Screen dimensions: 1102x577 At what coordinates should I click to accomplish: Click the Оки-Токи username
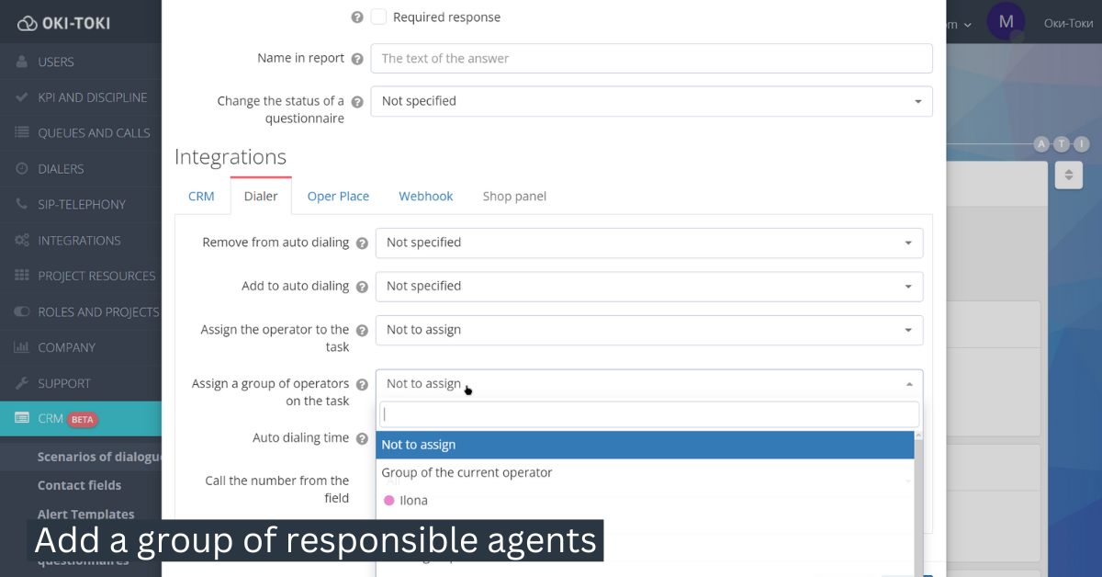[x=1068, y=22]
